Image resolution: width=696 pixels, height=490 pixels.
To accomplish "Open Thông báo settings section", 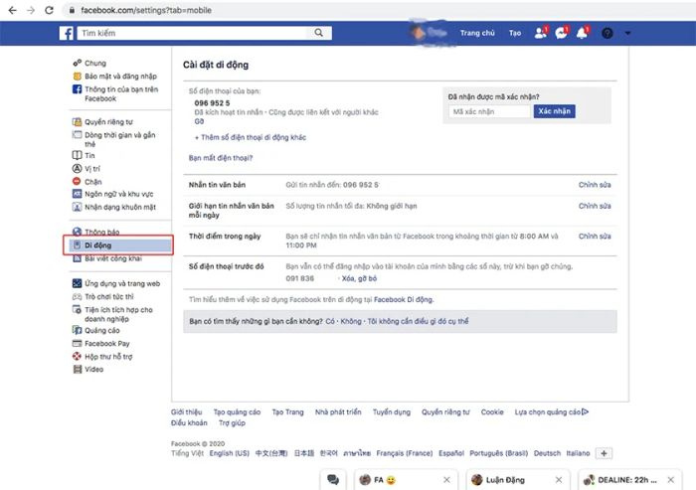I will tap(101, 232).
